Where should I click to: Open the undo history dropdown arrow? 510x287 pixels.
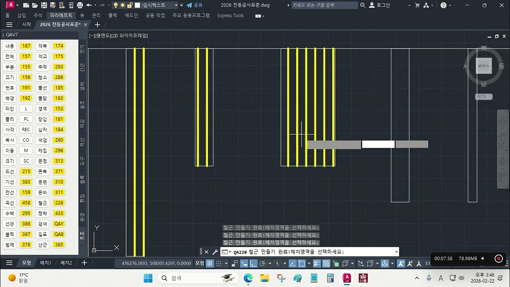94,6
